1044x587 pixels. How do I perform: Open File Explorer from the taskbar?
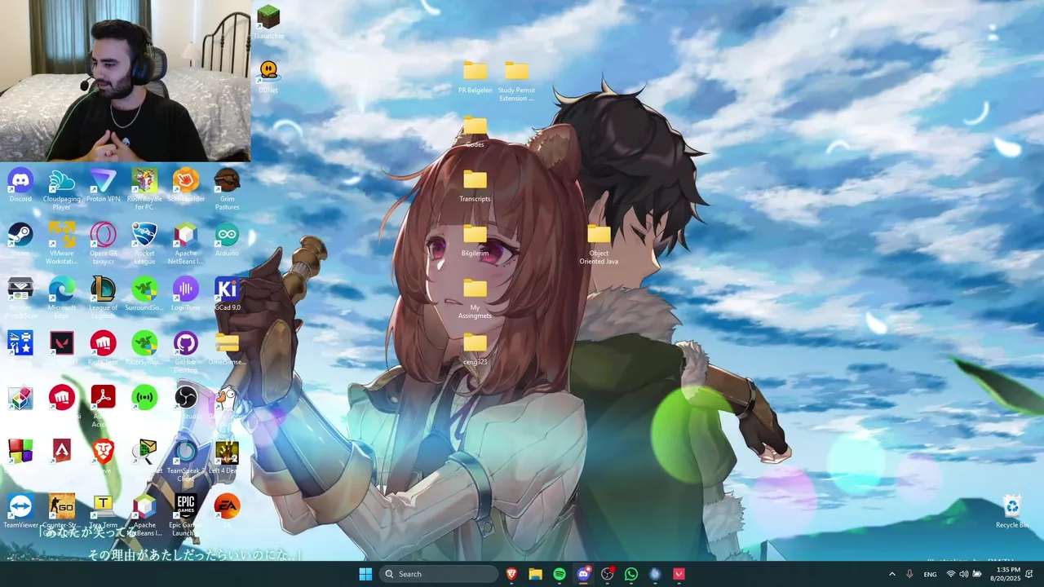tap(536, 574)
